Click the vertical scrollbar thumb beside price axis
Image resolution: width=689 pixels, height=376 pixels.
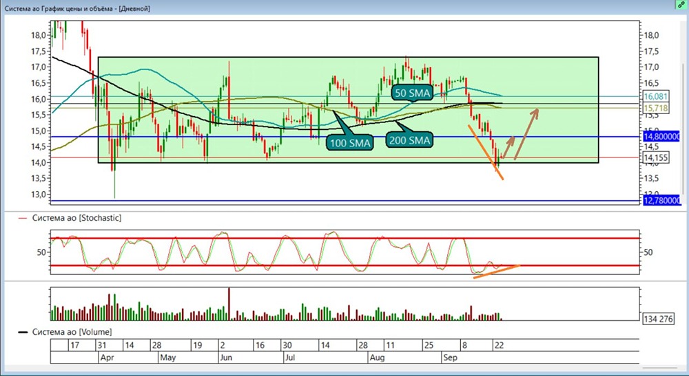682,128
